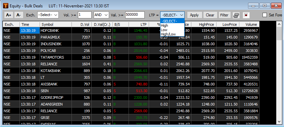Click the link chain icon in toolbar
This screenshot has width=284, height=127.
coord(236,15)
